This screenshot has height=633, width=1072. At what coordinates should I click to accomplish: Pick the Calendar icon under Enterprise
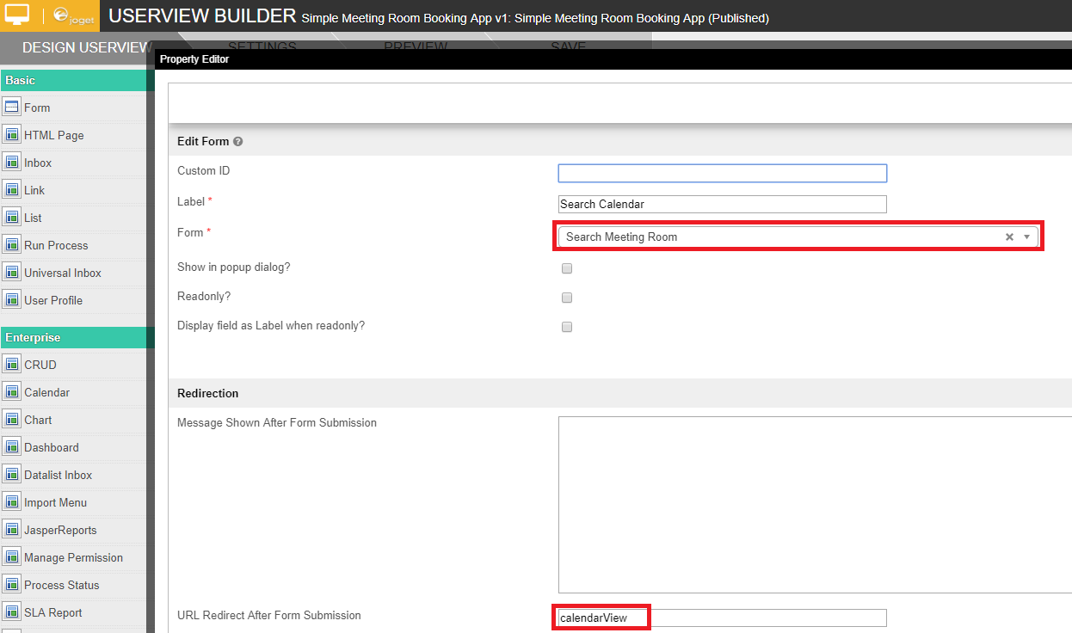pyautogui.click(x=11, y=392)
